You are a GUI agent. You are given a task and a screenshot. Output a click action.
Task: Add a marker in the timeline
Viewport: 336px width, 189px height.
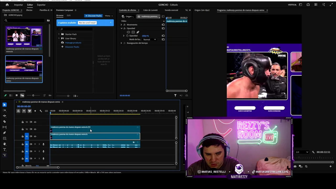pyautogui.click(x=35, y=111)
